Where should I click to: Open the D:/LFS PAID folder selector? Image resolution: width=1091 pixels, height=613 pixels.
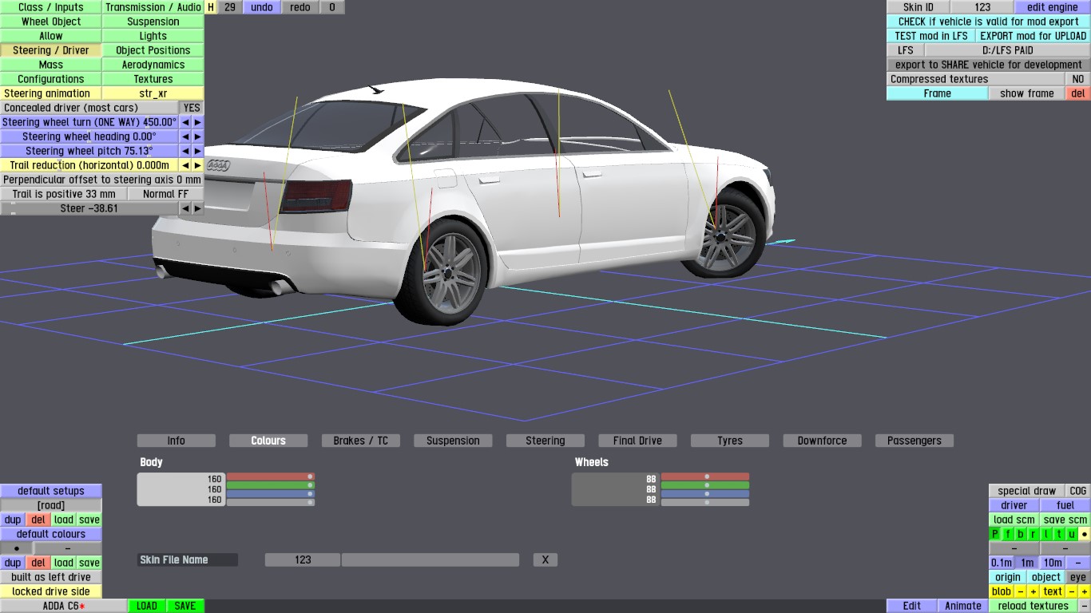1007,50
